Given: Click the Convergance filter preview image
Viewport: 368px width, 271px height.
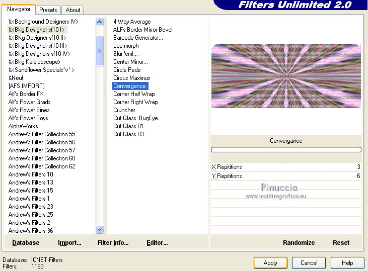Looking at the screenshot, I should (x=286, y=76).
